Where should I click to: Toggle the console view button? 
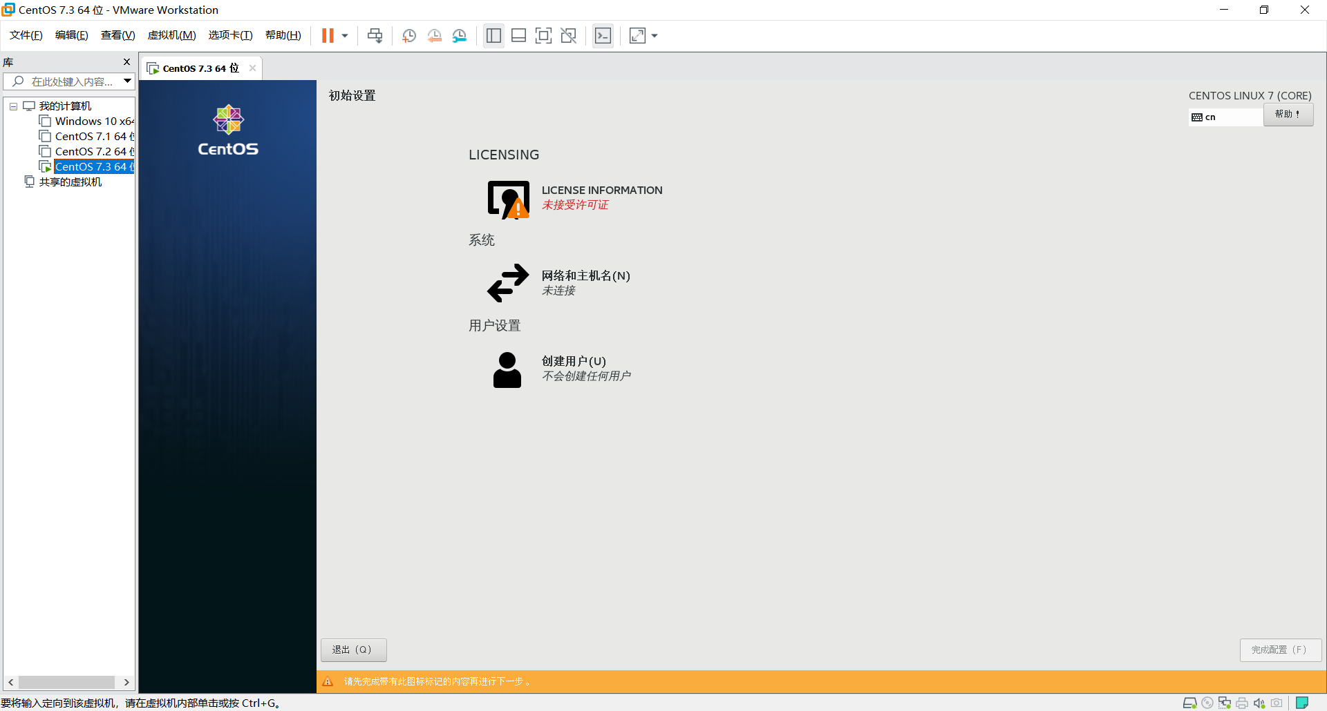[x=603, y=35]
